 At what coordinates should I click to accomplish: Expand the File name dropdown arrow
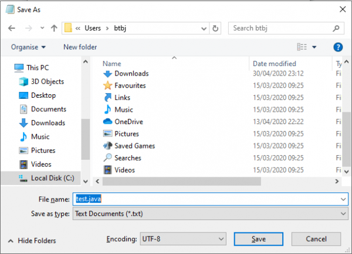[343, 199]
